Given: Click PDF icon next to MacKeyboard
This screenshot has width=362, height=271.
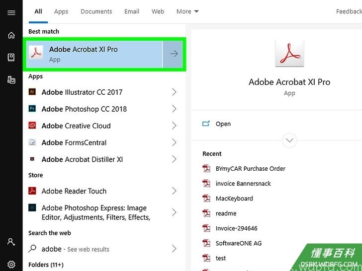Looking at the screenshot, I should click(206, 199).
